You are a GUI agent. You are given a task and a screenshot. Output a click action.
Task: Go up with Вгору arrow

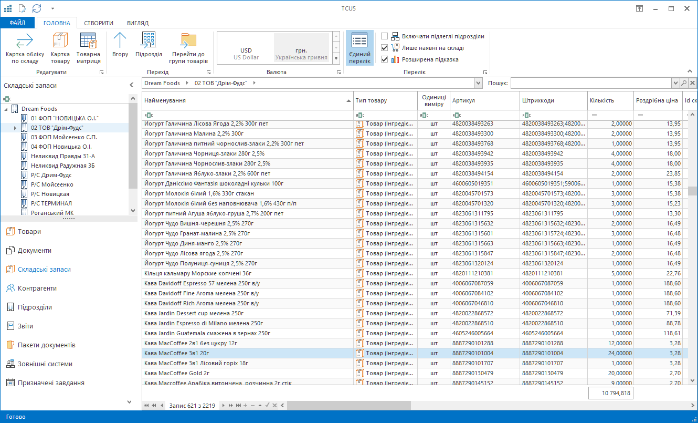pyautogui.click(x=120, y=45)
